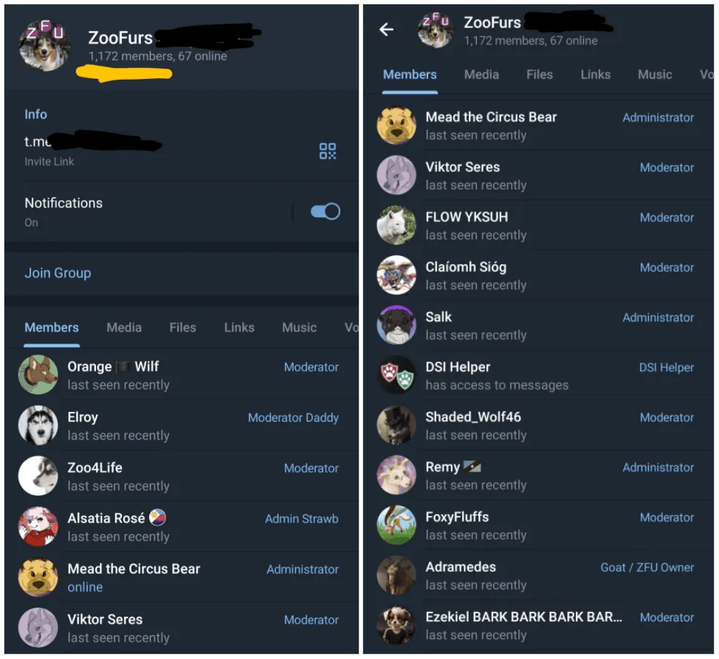Open Elroy's husky avatar

coord(38,425)
